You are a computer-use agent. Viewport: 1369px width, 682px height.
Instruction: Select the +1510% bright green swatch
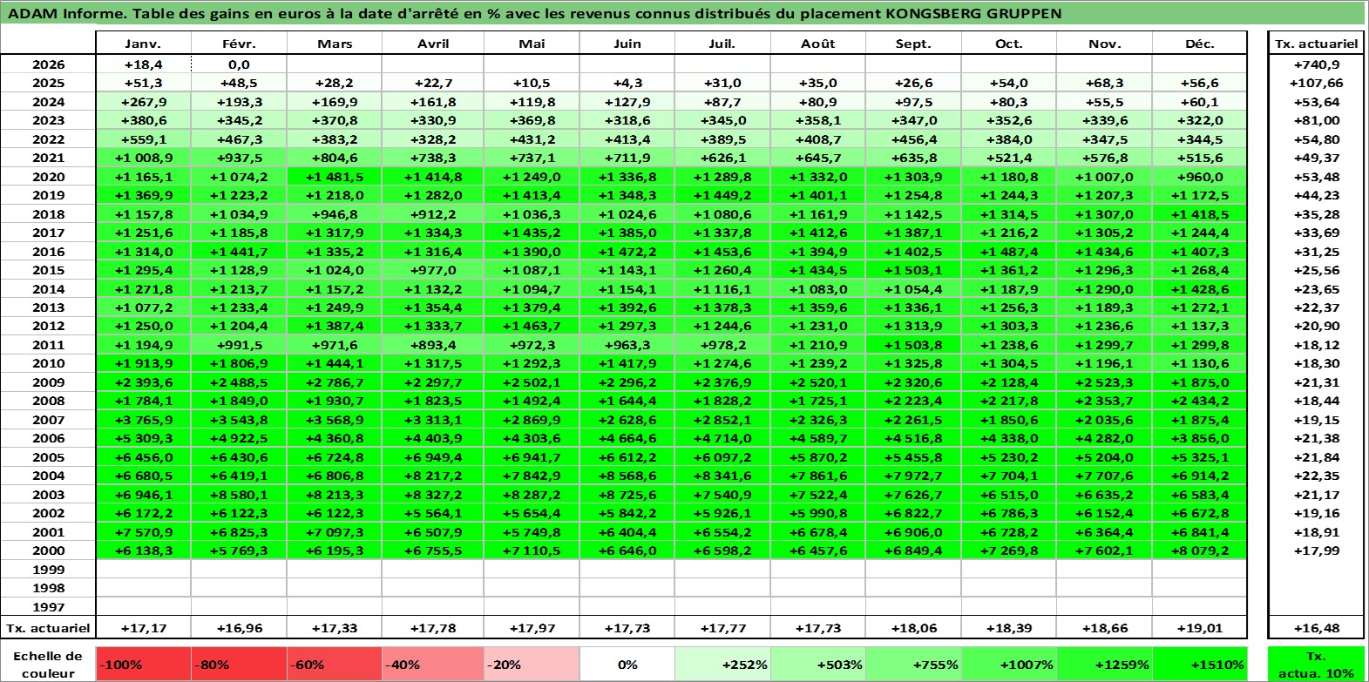point(1200,665)
